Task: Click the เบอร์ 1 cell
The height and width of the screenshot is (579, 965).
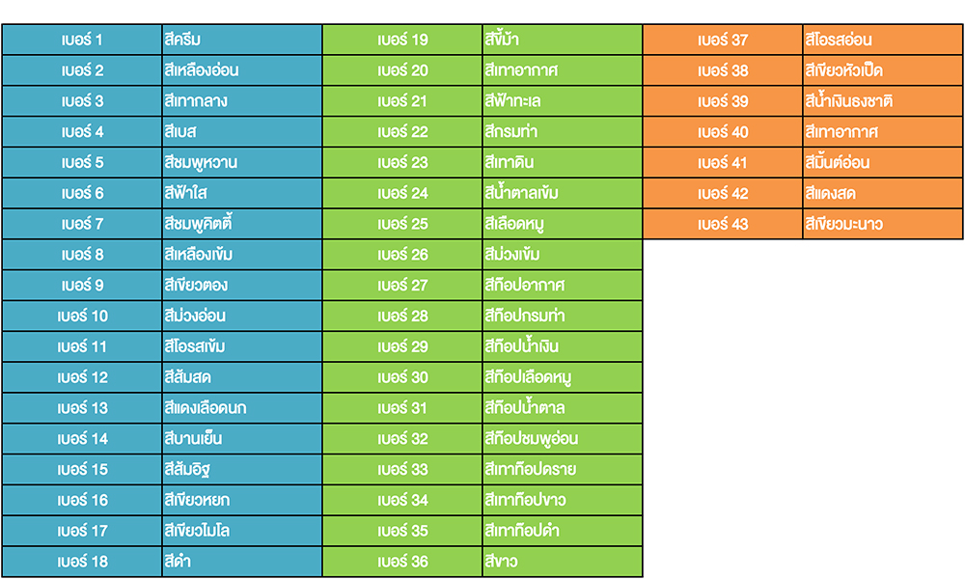Action: 82,40
